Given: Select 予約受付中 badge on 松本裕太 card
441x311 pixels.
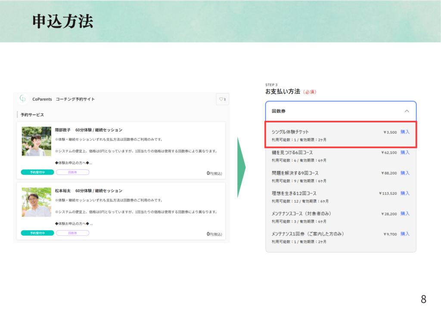Looking at the screenshot, I should click(37, 233).
